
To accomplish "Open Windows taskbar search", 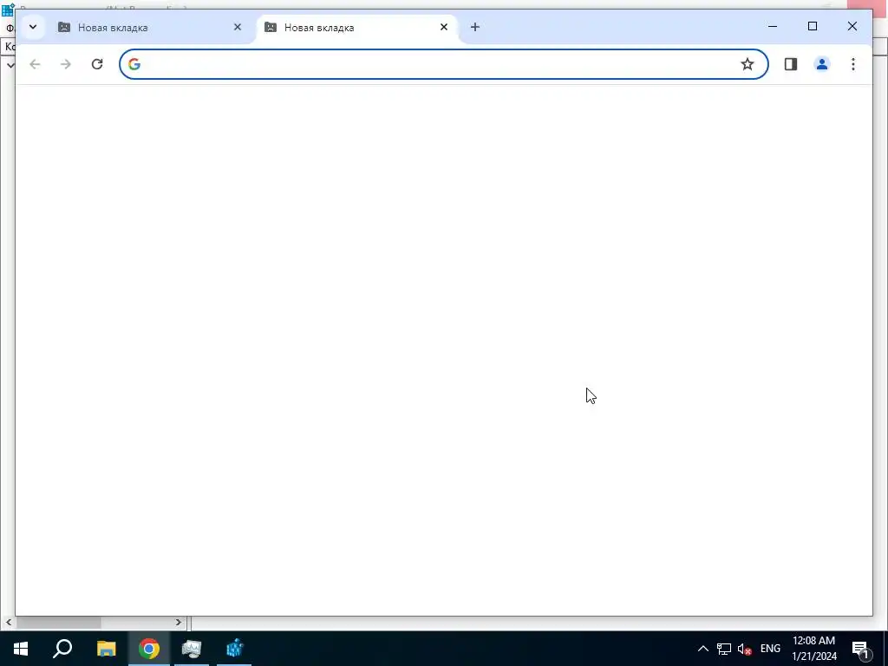I will (x=62, y=649).
